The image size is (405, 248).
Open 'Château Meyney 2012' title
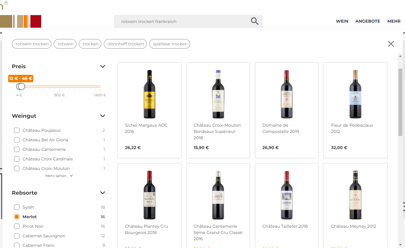(354, 226)
